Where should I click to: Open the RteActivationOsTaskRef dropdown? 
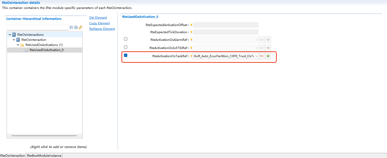click(256, 56)
